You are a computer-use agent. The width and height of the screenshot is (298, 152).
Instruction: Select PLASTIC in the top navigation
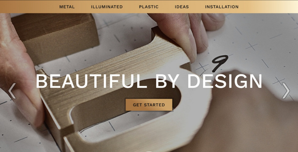149,7
